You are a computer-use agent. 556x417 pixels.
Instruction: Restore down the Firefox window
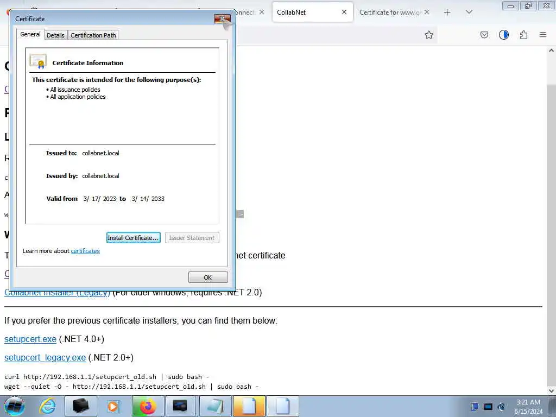click(528, 6)
